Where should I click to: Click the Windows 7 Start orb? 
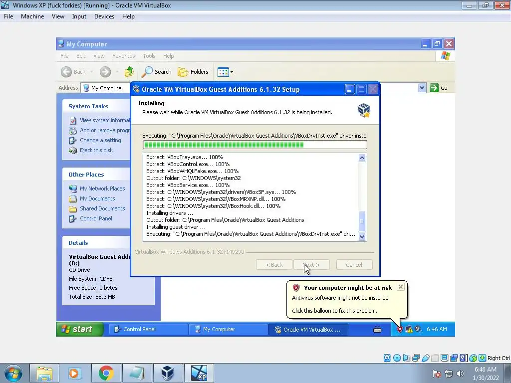click(13, 373)
